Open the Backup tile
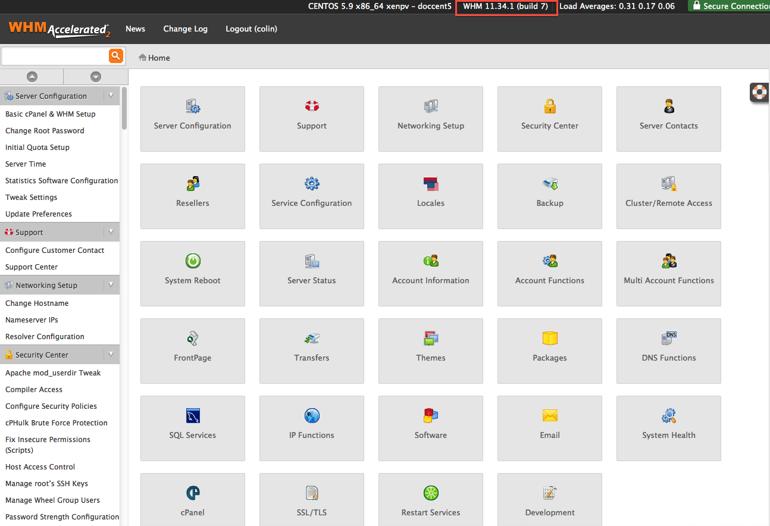The image size is (770, 526). (550, 196)
